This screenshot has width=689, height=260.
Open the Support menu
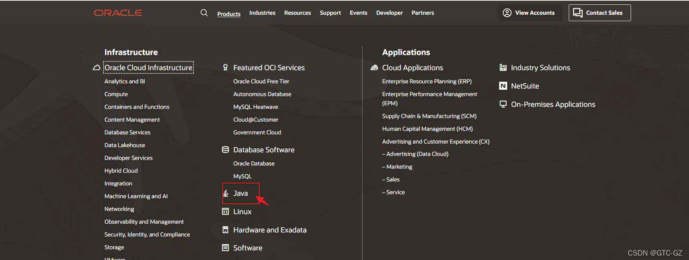pos(330,13)
